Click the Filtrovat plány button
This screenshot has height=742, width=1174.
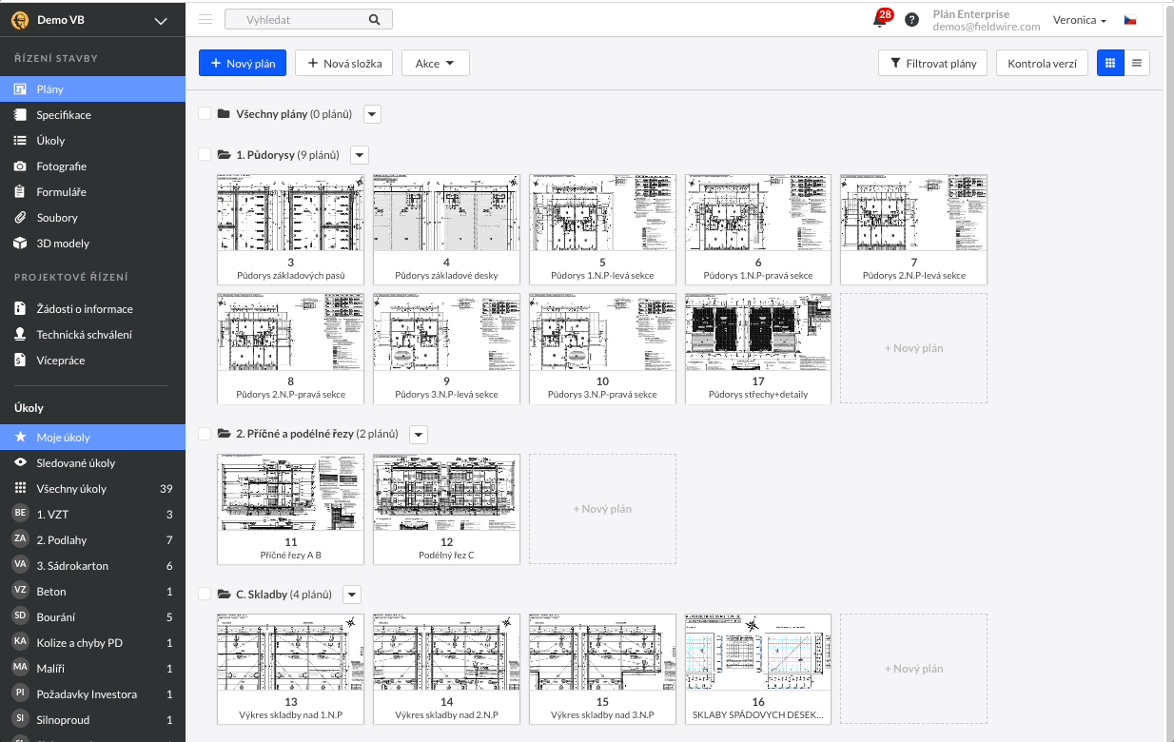coord(932,64)
